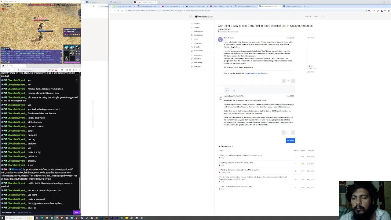
Task: Switch to the Ecommerce Category Links browser tab
Action: coord(294,6)
